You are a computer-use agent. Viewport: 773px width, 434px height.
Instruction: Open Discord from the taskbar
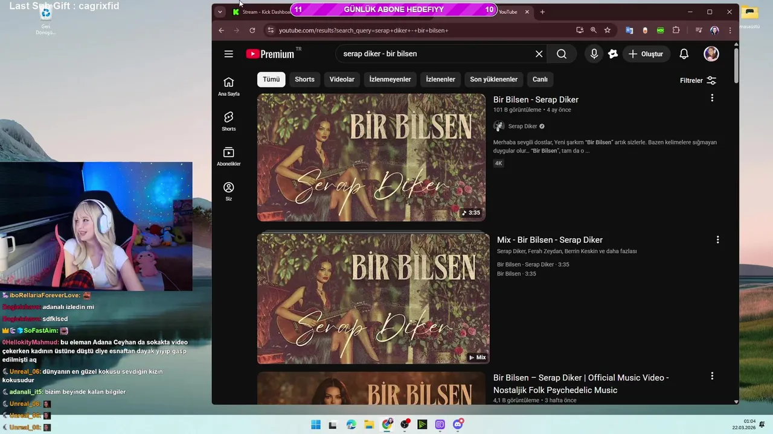tap(458, 424)
